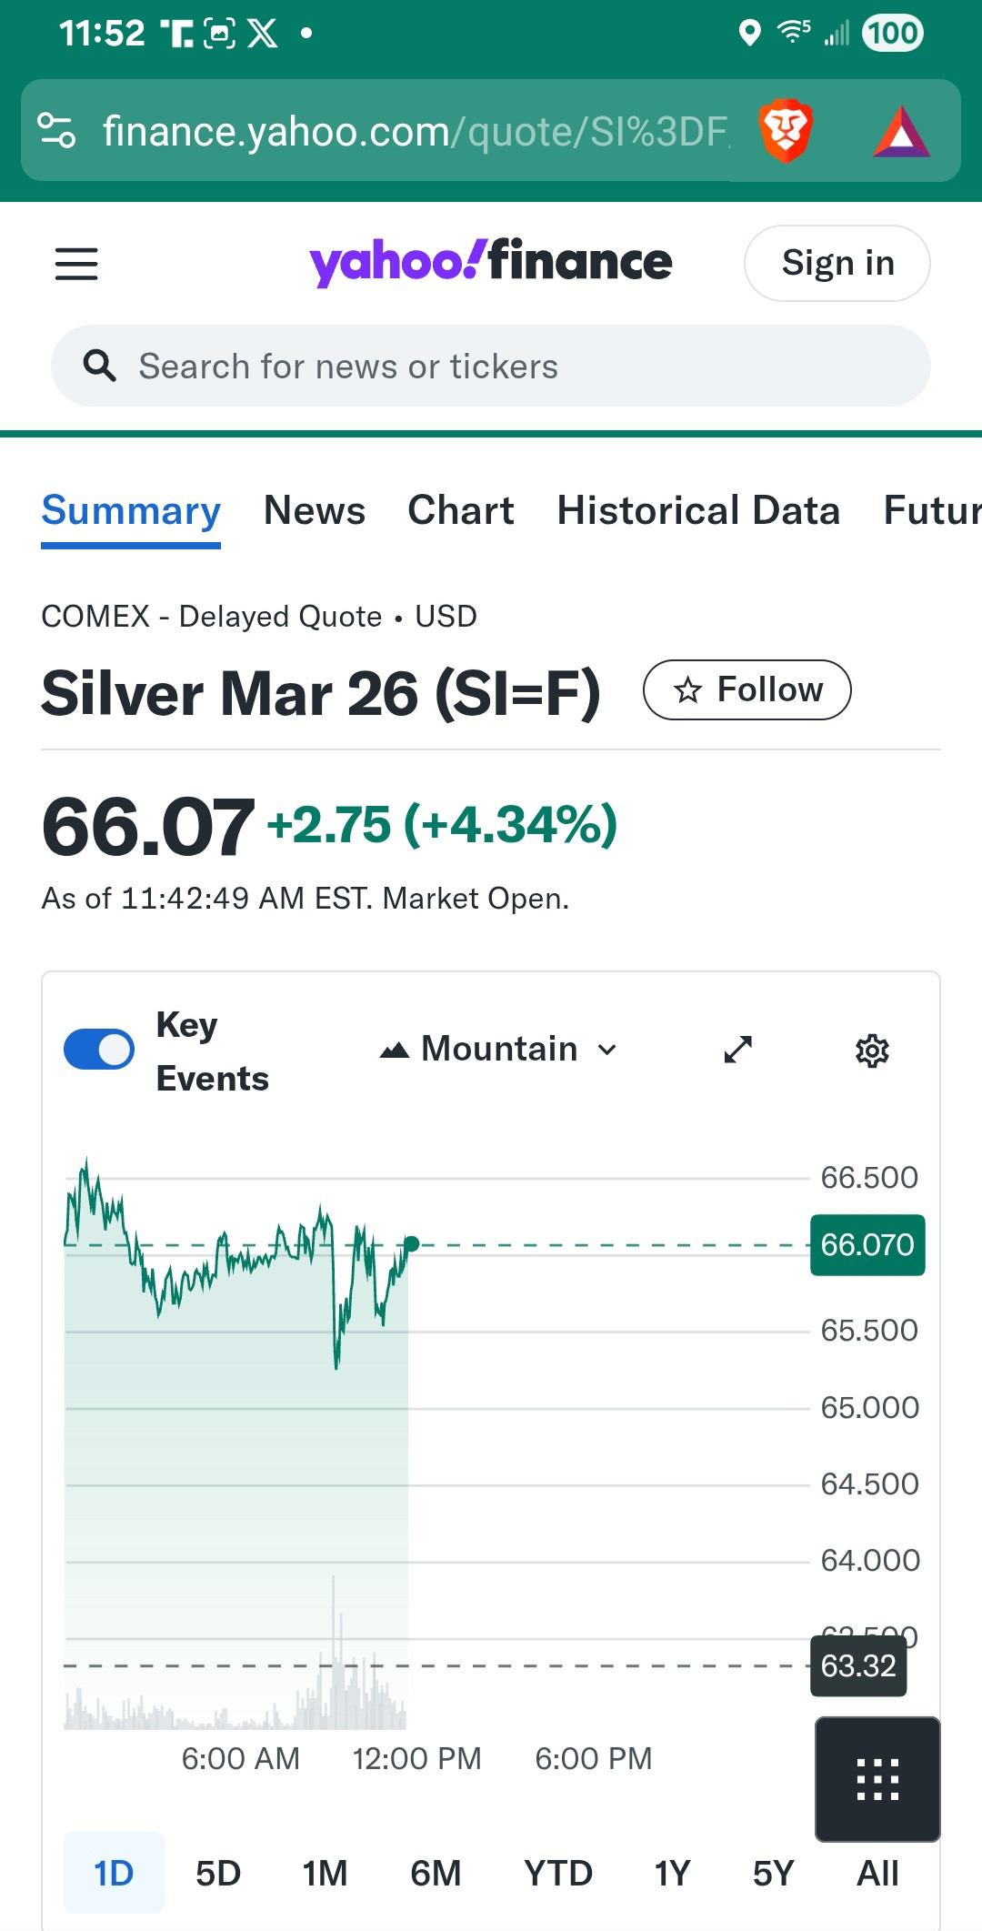This screenshot has width=982, height=1931.
Task: Go to Yahoo Finance home logo
Action: pyautogui.click(x=491, y=262)
